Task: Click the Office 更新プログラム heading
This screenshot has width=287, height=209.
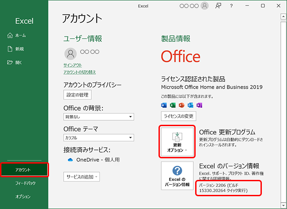Action: [227, 132]
